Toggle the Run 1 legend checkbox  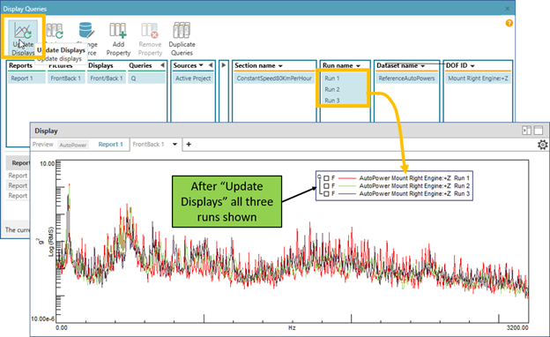[326, 178]
